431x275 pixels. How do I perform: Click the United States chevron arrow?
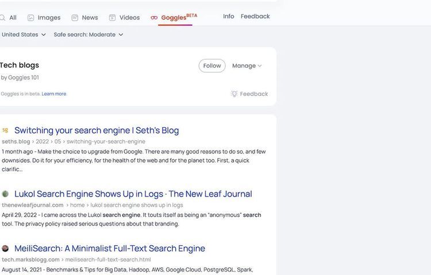44,35
